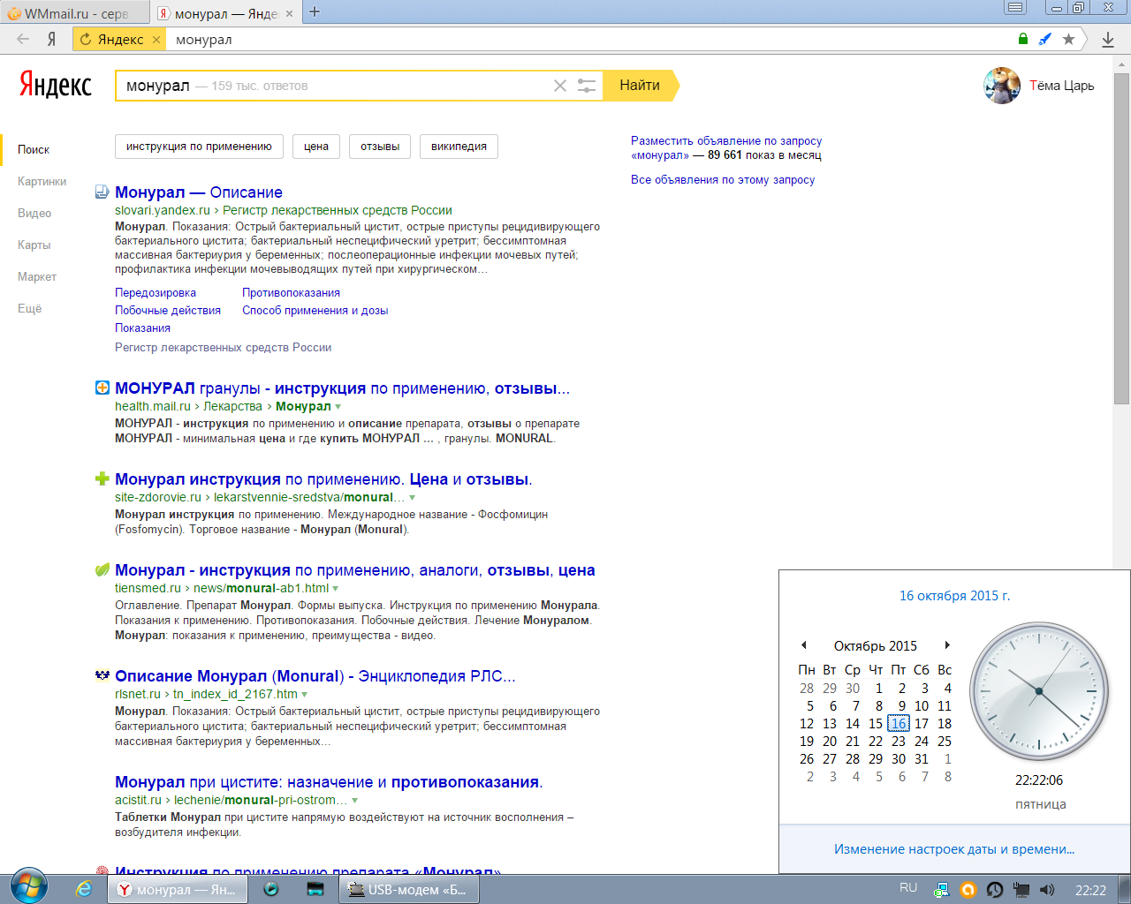Bookmark the page with the star icon
This screenshot has width=1131, height=904.
click(1068, 39)
